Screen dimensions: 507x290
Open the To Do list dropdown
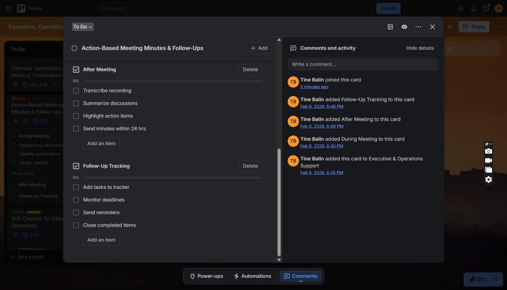83,27
